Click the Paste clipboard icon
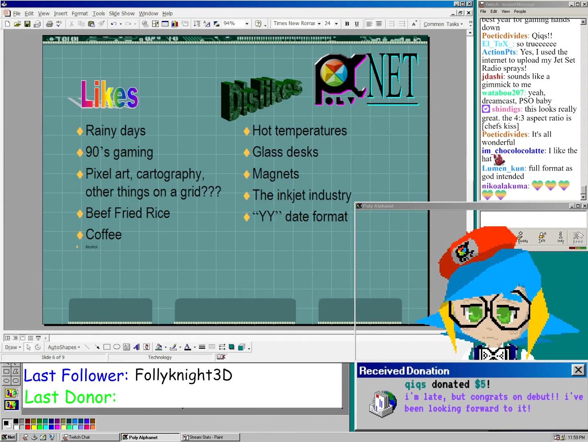588x442 pixels. point(91,24)
